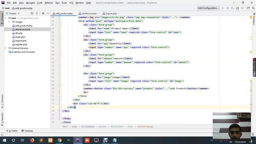Open the TODO tool window
This screenshot has width=256, height=144.
point(12,131)
